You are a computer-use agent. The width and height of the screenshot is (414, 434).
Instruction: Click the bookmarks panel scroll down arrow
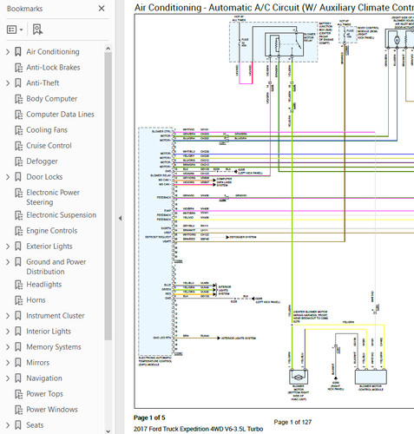[108, 431]
